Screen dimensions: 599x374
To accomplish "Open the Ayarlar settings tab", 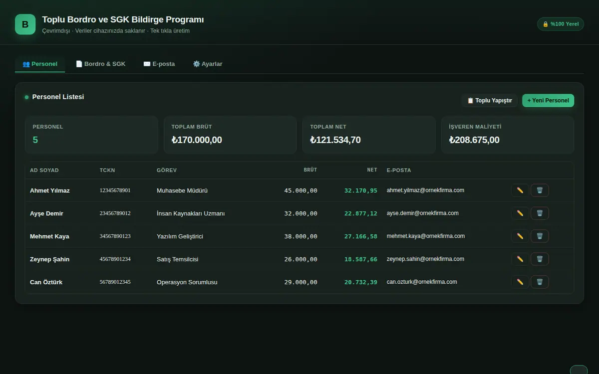I will [208, 64].
